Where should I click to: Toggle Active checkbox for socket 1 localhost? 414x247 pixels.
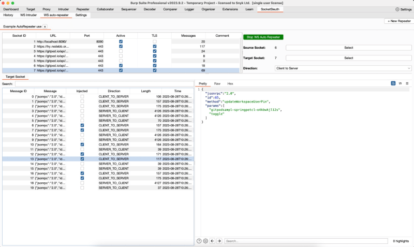pos(121,41)
